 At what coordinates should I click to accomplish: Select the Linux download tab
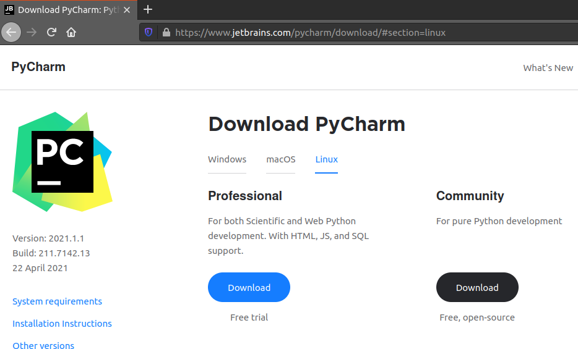327,159
